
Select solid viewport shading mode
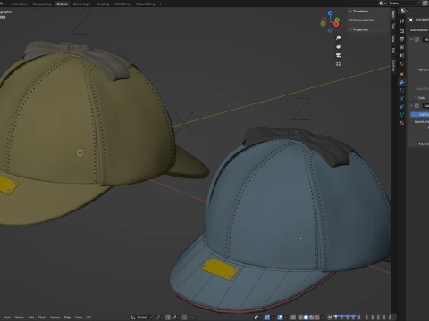pos(306,317)
